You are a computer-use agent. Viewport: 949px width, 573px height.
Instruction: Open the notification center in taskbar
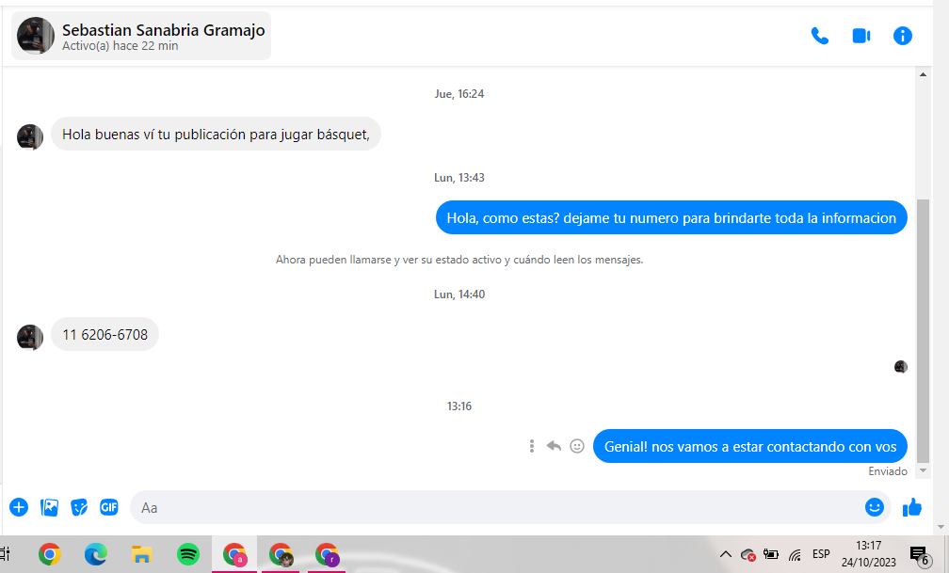pos(918,554)
